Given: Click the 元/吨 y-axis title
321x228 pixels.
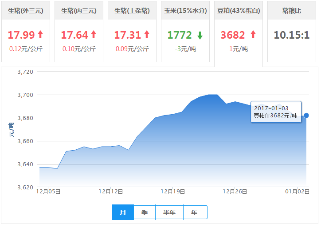Looking at the screenshot, I should pyautogui.click(x=11, y=130).
